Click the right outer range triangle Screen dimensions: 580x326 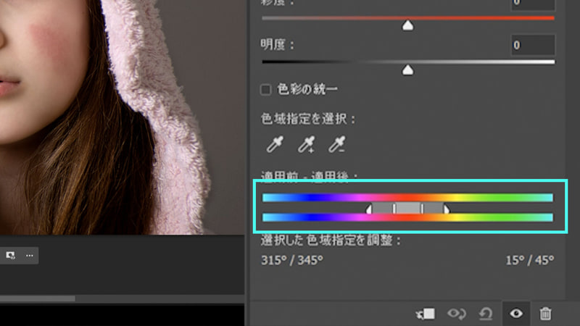pyautogui.click(x=447, y=209)
